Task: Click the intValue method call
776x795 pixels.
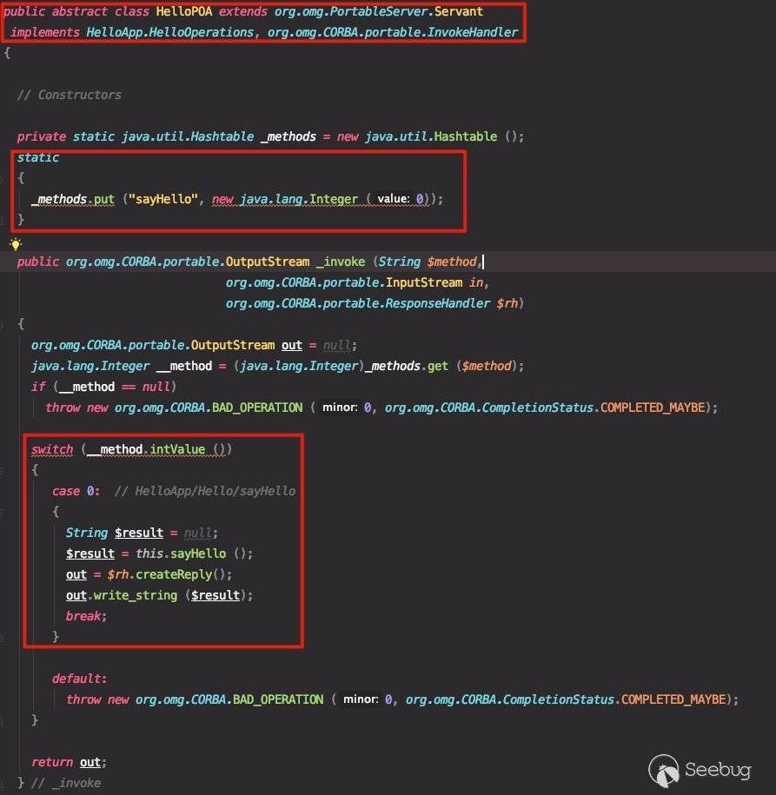Action: pos(177,449)
